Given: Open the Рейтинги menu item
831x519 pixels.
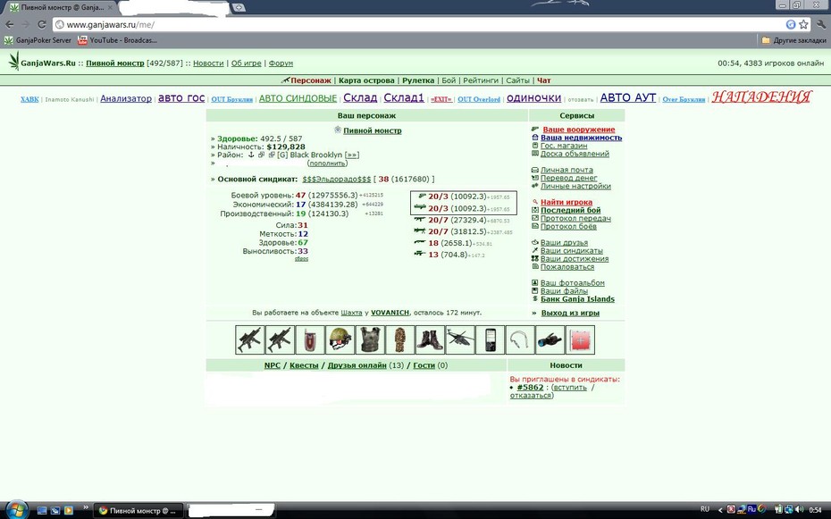Looking at the screenshot, I should pos(481,80).
